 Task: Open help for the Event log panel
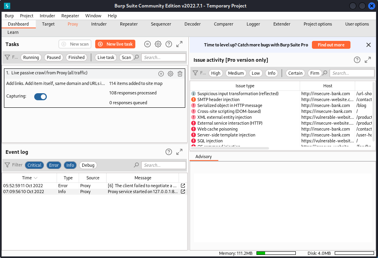(169, 152)
